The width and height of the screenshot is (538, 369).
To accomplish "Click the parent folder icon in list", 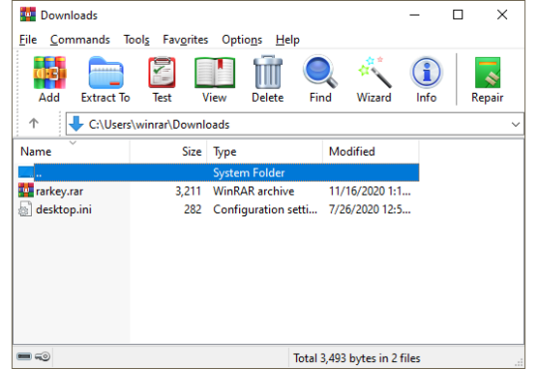I will pos(26,172).
